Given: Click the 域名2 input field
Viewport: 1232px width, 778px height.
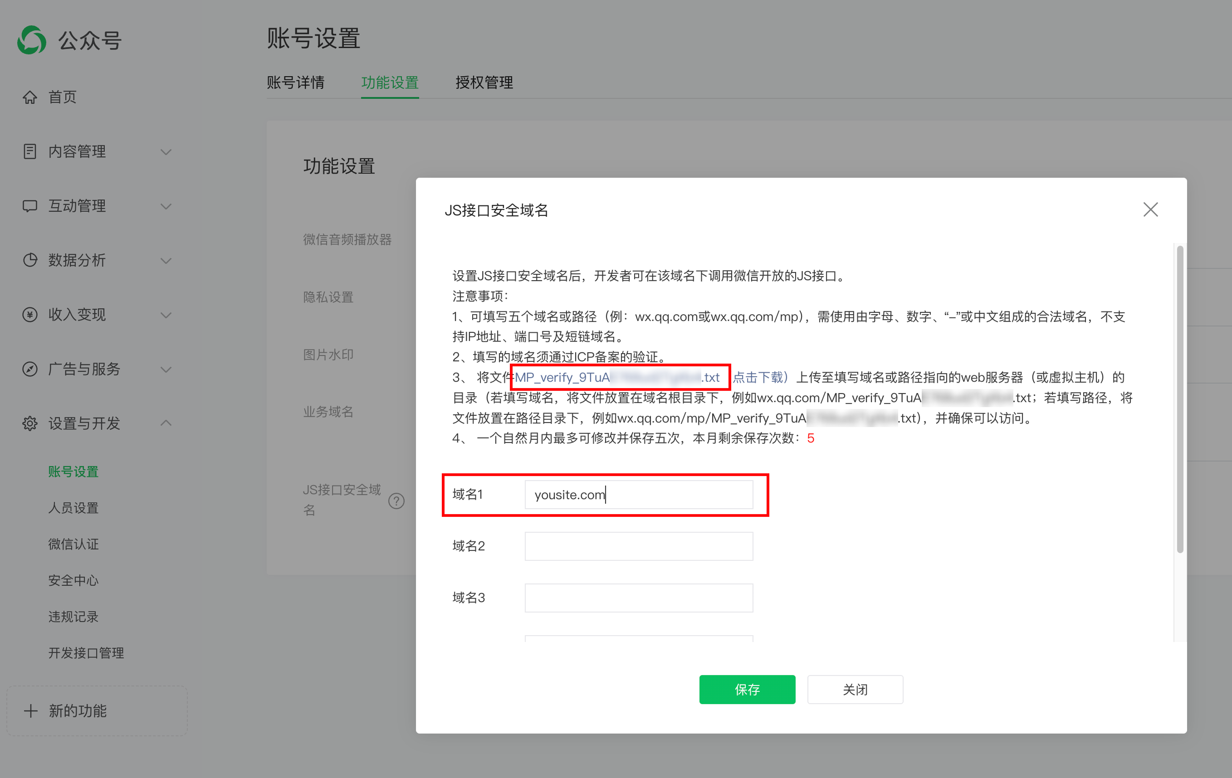Looking at the screenshot, I should point(639,546).
